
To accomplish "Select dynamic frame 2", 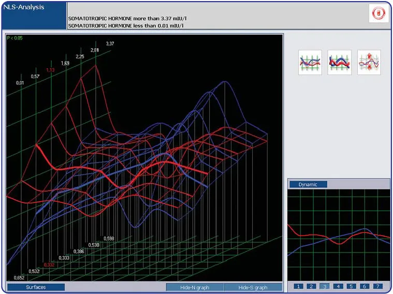I will [x=311, y=286].
